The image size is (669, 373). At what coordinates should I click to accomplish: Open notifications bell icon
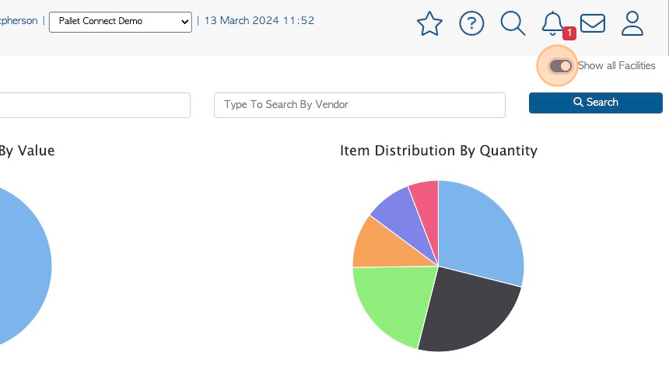click(x=552, y=23)
